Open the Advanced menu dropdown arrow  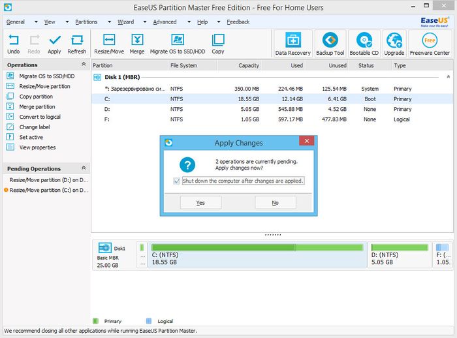pos(189,22)
